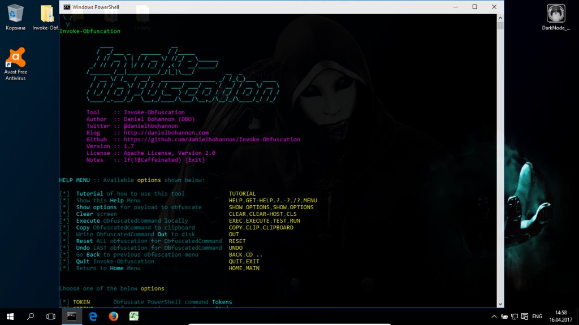This screenshot has height=325, width=579.
Task: Open the Recycle Bin (Корзина) desktop icon
Action: tap(15, 17)
